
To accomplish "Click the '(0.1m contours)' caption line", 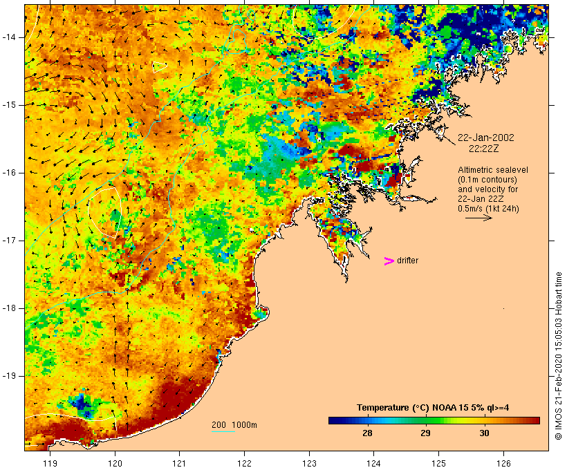I will click(x=487, y=180).
